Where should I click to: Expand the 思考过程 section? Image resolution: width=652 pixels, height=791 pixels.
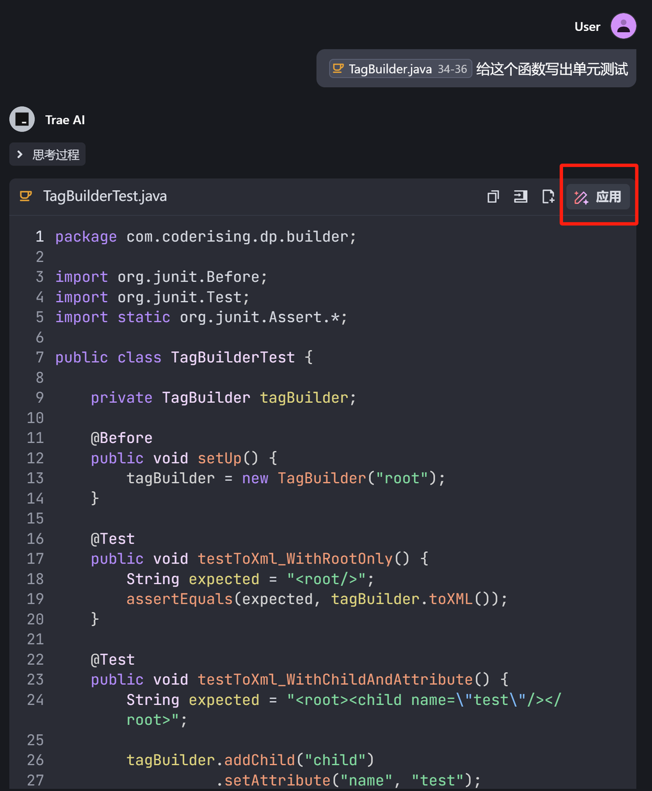48,154
